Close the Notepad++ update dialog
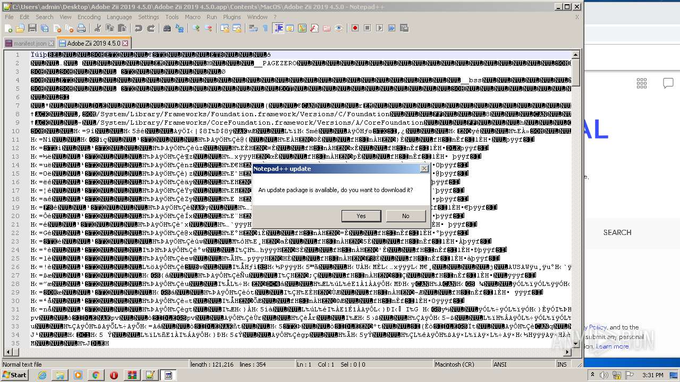Viewport: 680px width, 382px height. [424, 169]
